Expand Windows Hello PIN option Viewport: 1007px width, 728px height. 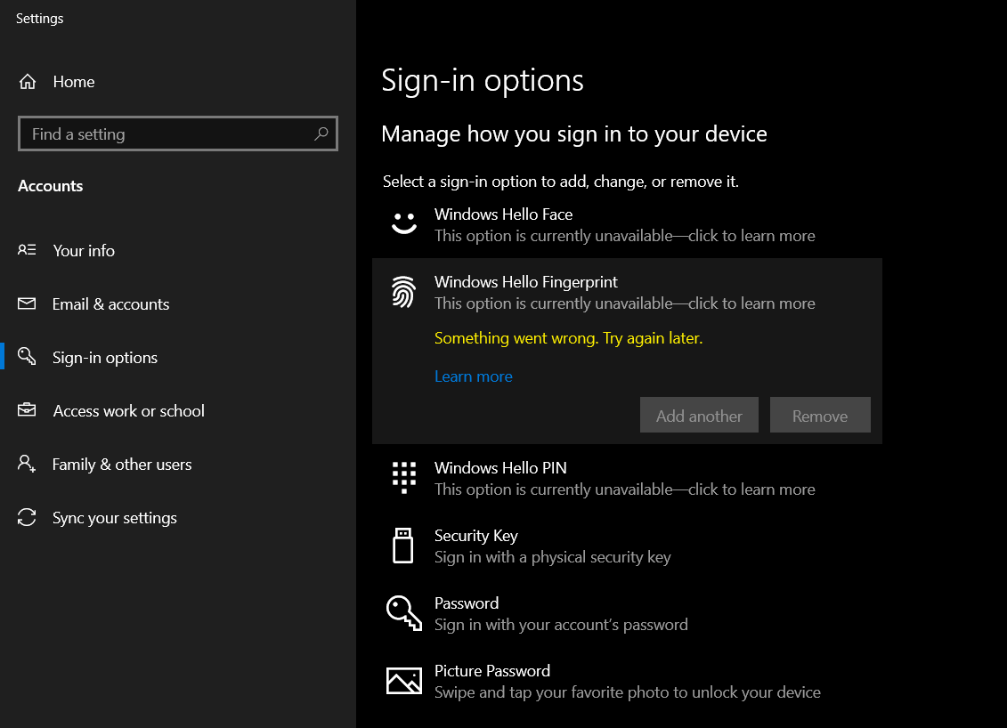[x=627, y=478]
